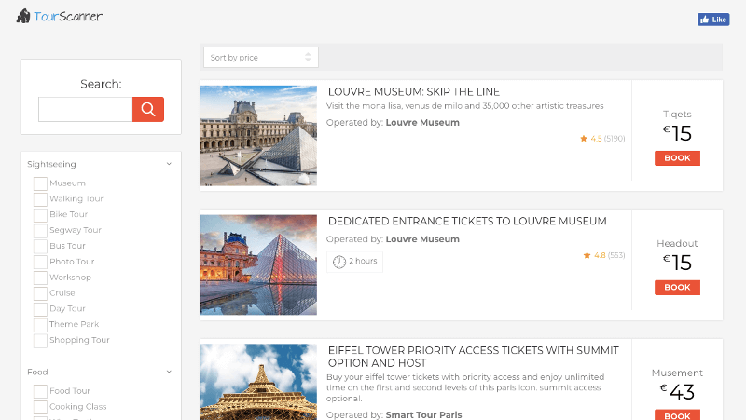Click the 4.8 star rating icon
Image resolution: width=746 pixels, height=420 pixels.
pos(587,255)
